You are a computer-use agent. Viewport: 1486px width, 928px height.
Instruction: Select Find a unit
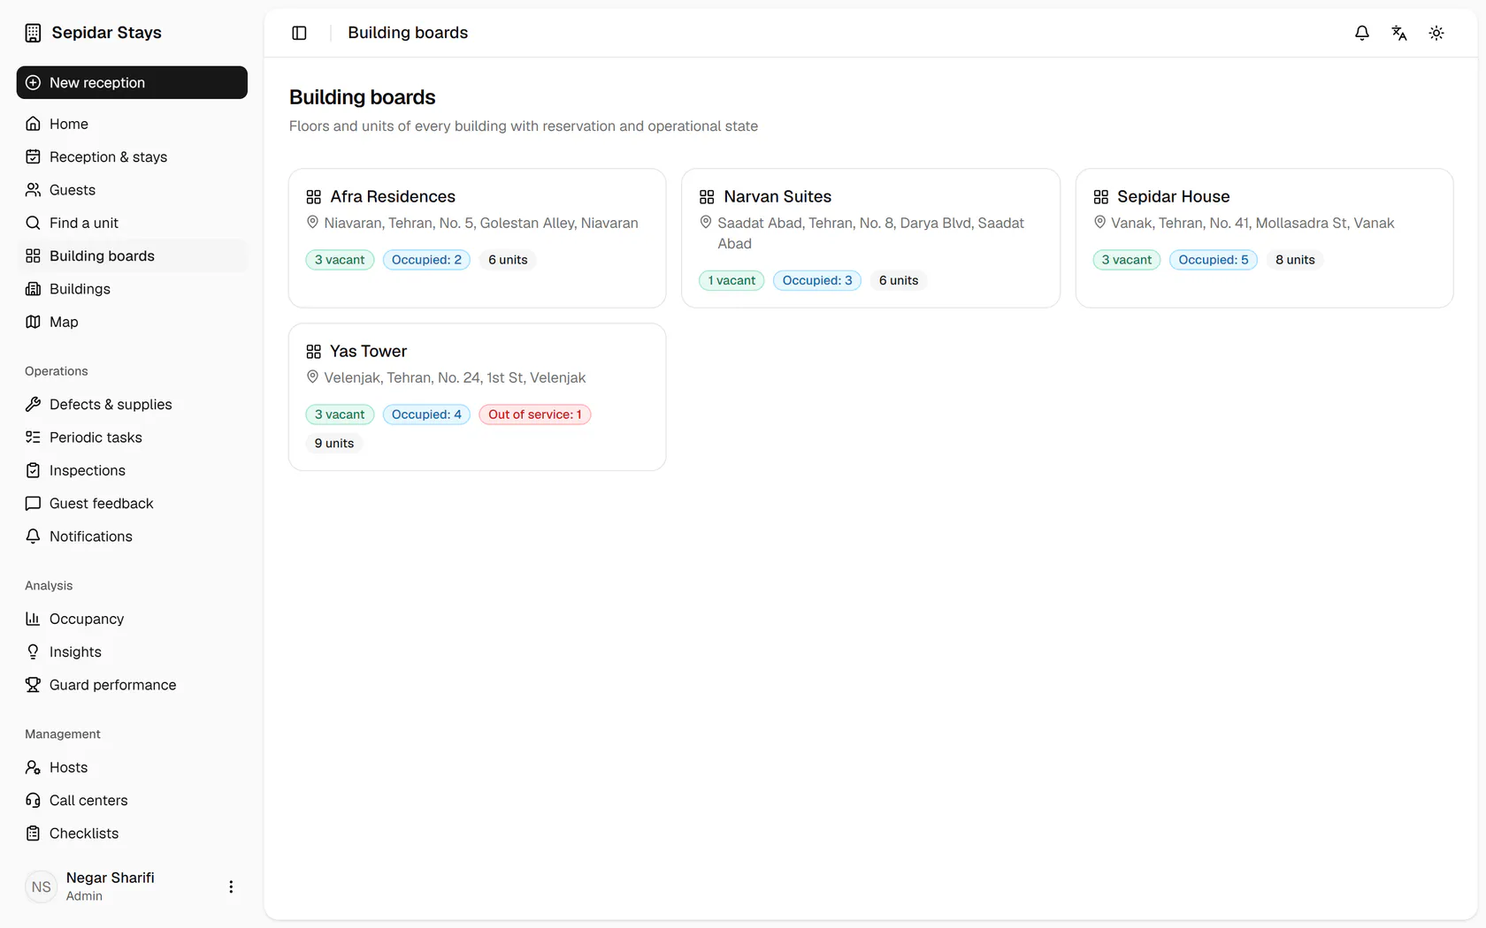pyautogui.click(x=132, y=223)
